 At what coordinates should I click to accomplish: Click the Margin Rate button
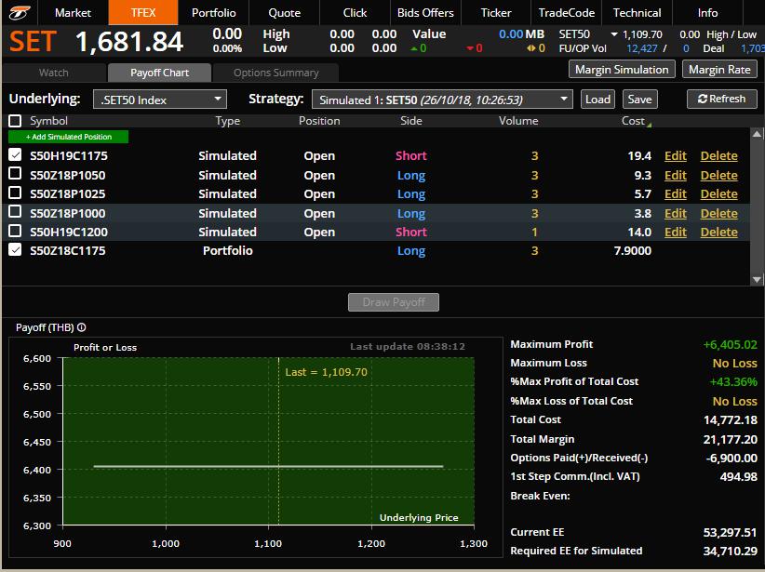719,69
